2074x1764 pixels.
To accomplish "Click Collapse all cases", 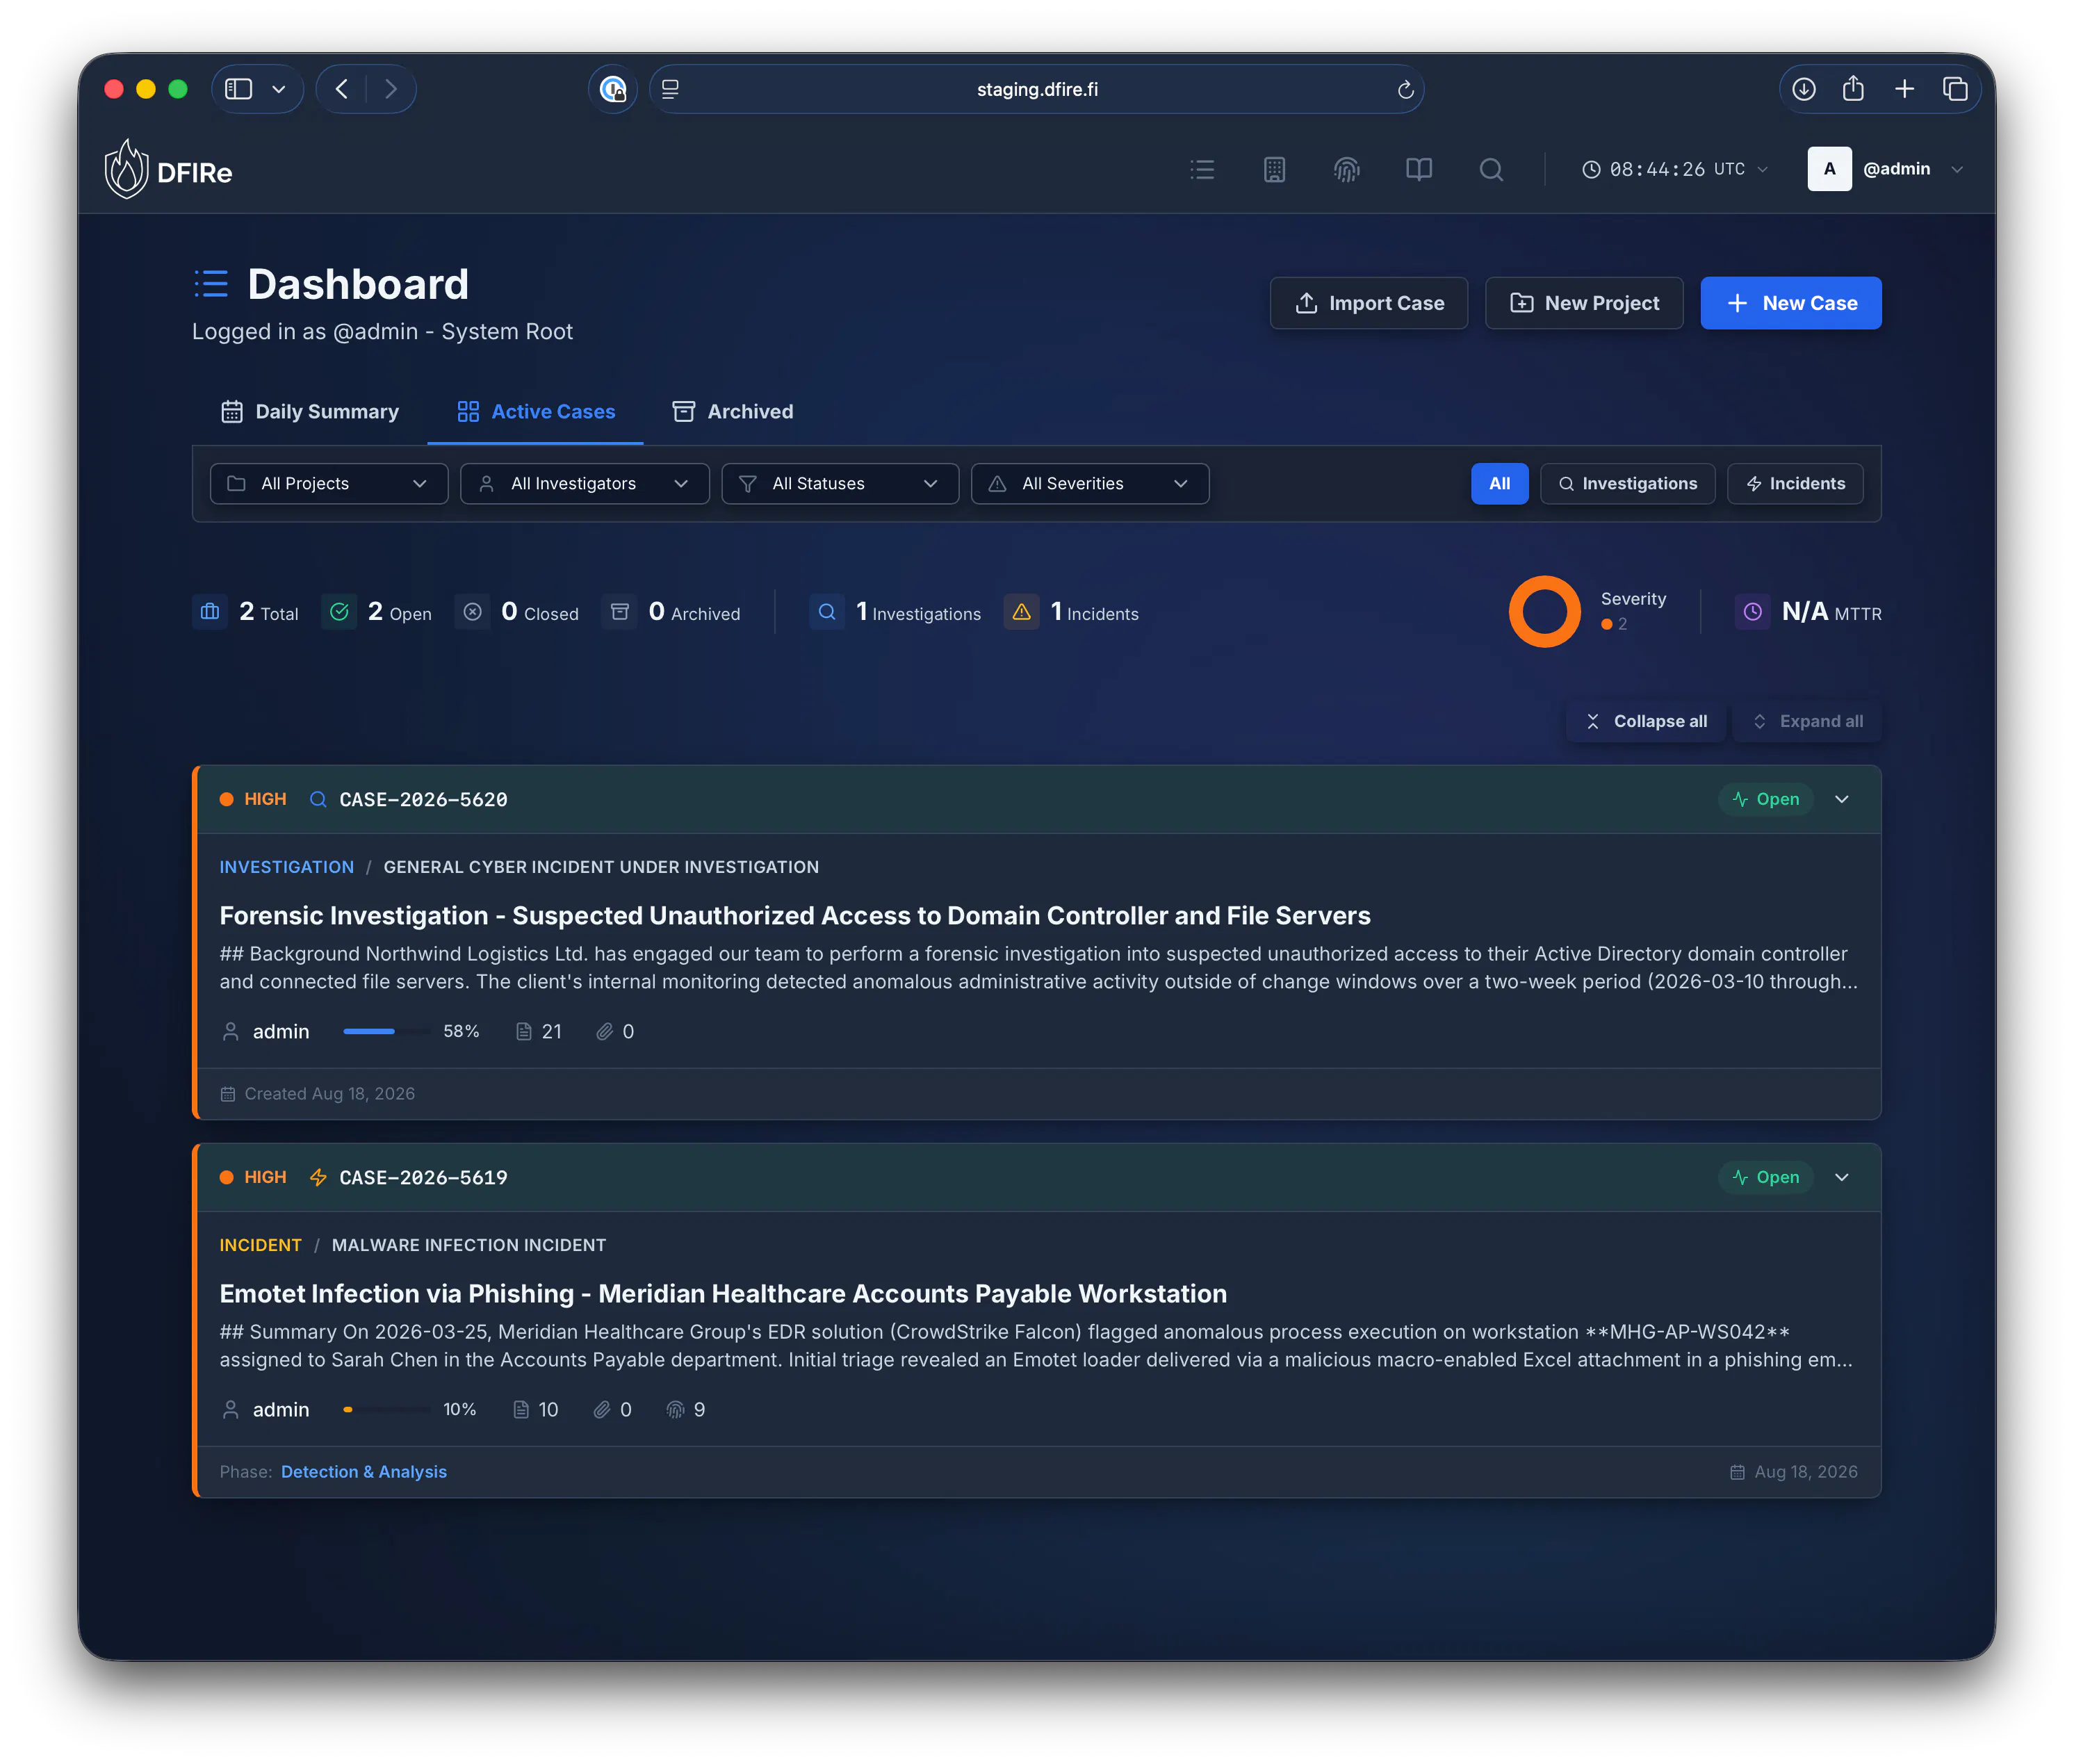I will [x=1646, y=721].
